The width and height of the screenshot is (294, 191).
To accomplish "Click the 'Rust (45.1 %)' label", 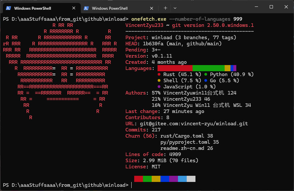I will [x=182, y=74].
